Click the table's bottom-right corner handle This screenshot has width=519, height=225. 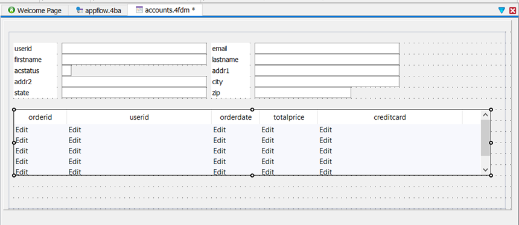tap(491, 176)
